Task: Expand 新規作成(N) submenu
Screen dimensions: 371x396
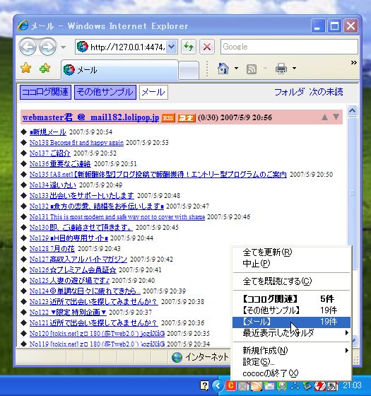Action: point(291,351)
